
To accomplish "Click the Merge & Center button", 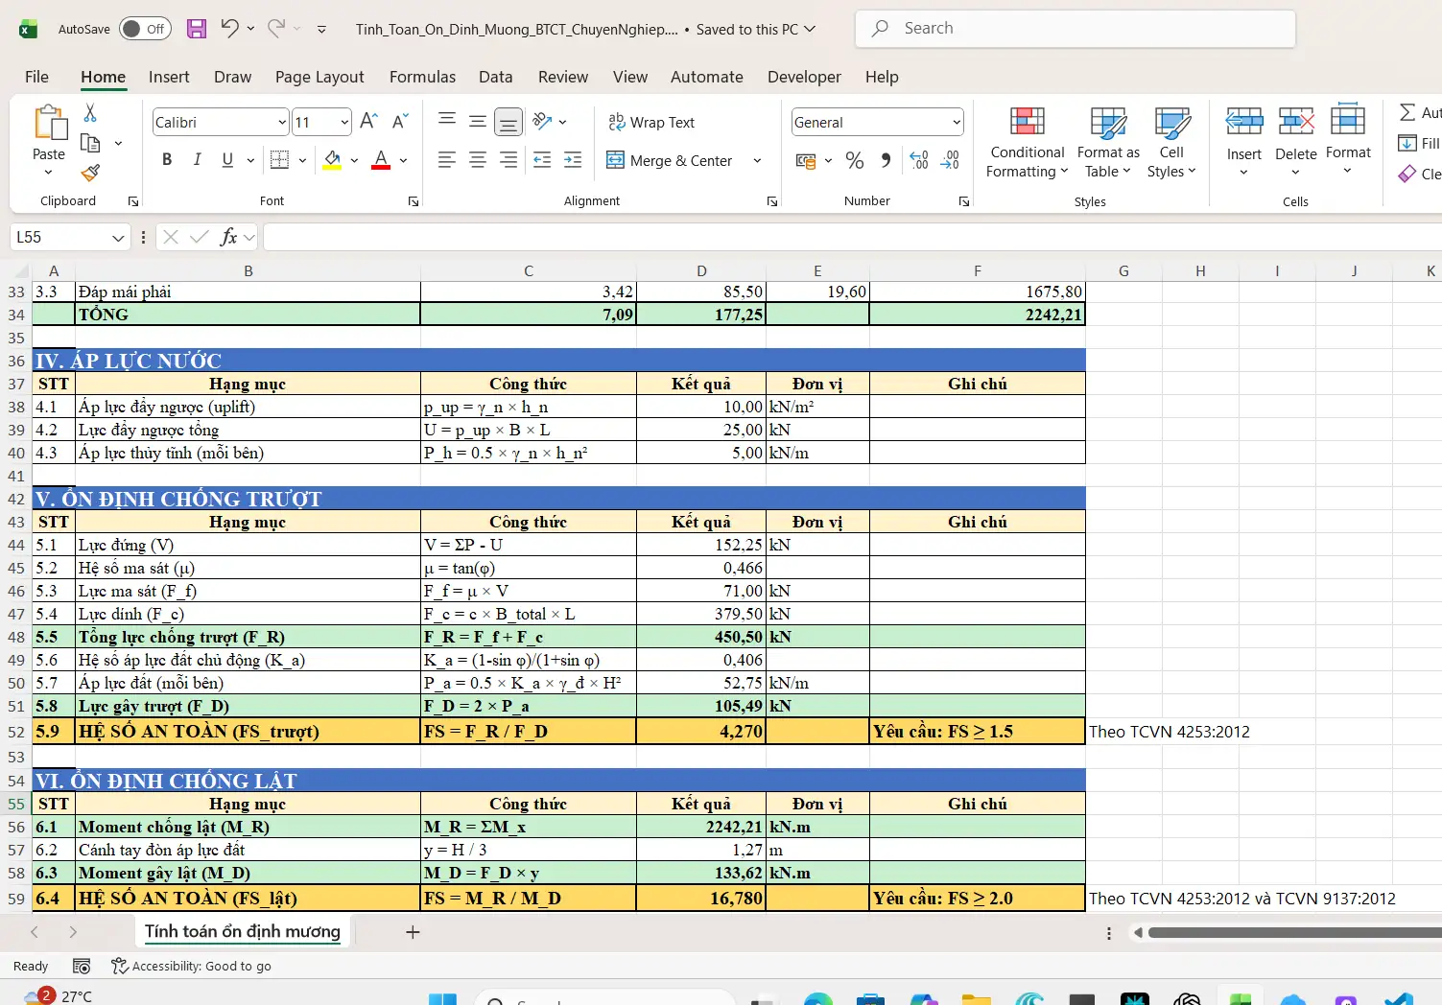I will tap(671, 161).
